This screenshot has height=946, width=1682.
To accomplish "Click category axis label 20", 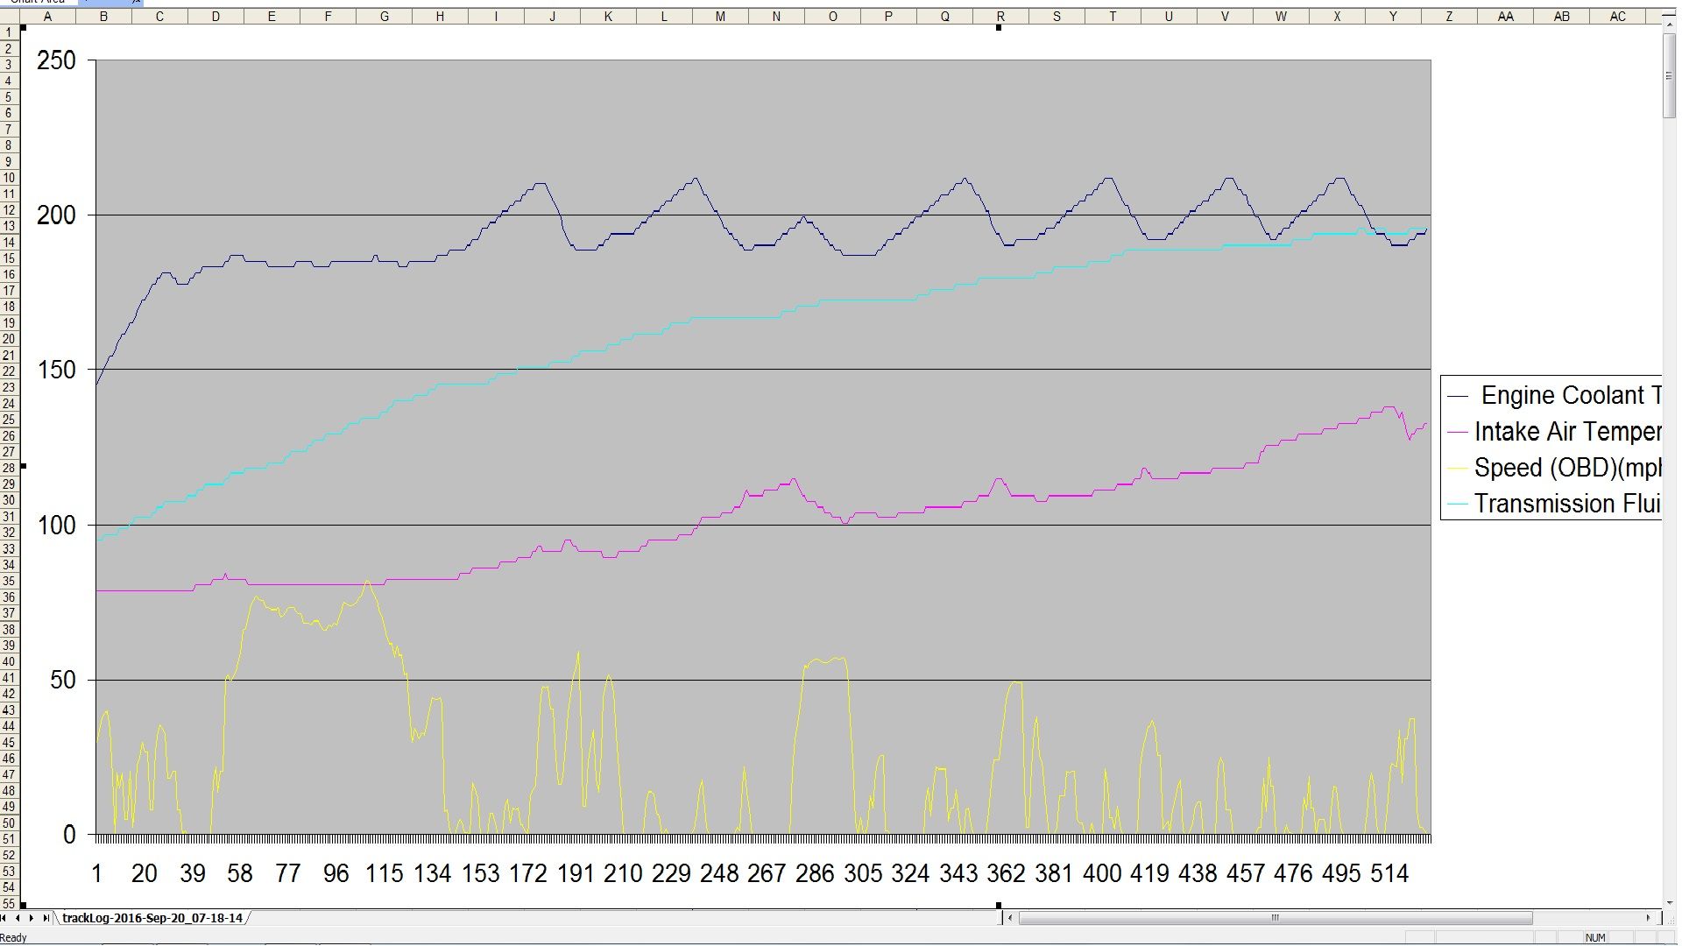I will [145, 873].
